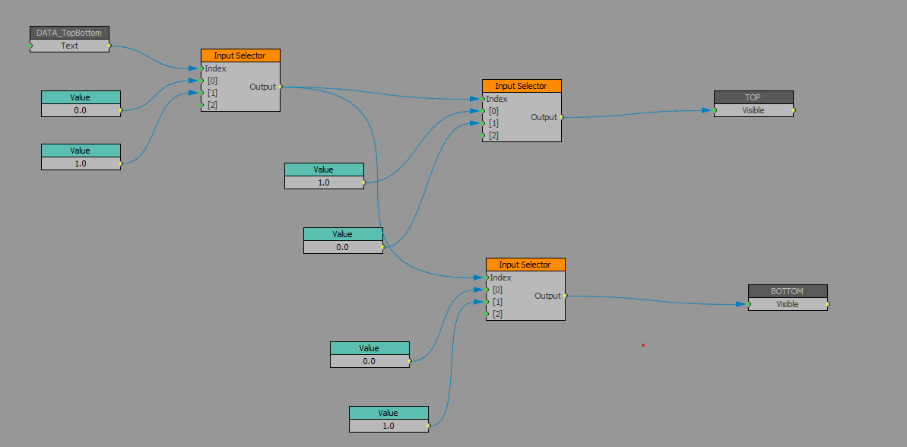Select Value header above 0.0 feeding BOTTOM selector
The width and height of the screenshot is (907, 447).
coord(369,348)
